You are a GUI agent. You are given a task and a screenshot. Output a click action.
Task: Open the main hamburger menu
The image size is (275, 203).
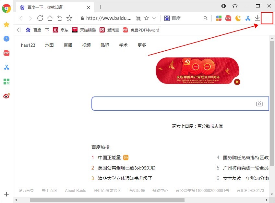coord(267,18)
